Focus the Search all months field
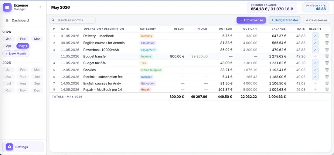 click(73, 20)
